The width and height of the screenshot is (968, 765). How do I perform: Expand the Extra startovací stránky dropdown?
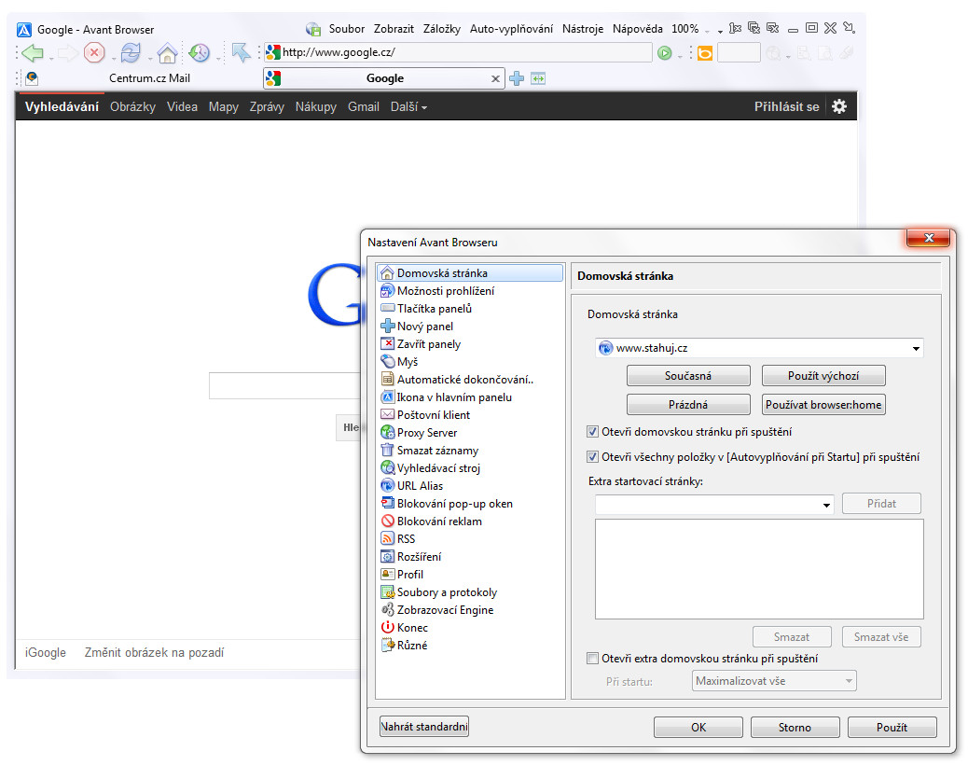[826, 505]
